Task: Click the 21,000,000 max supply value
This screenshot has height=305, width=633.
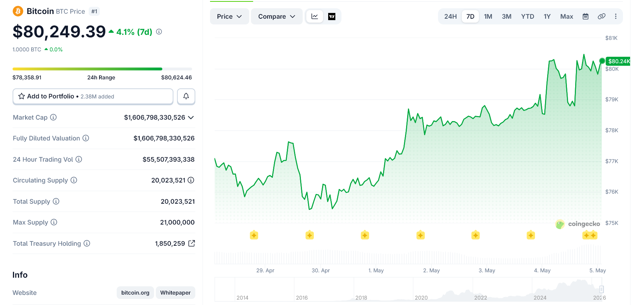Action: tap(177, 222)
